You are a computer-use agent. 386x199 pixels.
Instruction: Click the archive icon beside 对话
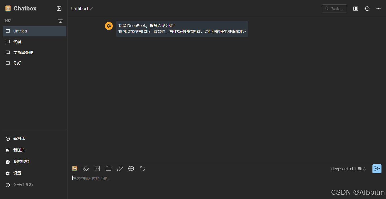click(60, 21)
